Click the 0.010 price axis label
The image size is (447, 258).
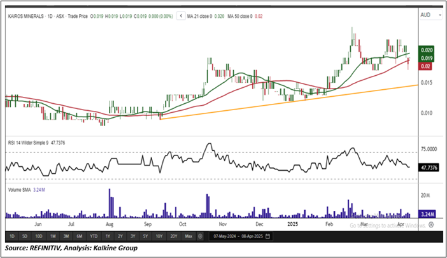[x=427, y=113]
